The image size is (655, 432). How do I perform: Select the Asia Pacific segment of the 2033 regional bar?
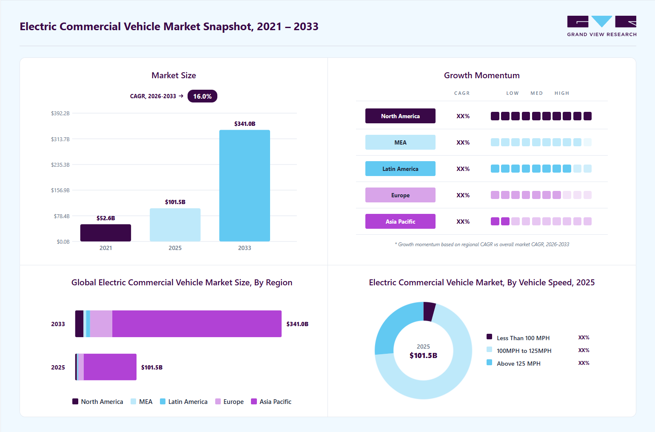pyautogui.click(x=197, y=324)
